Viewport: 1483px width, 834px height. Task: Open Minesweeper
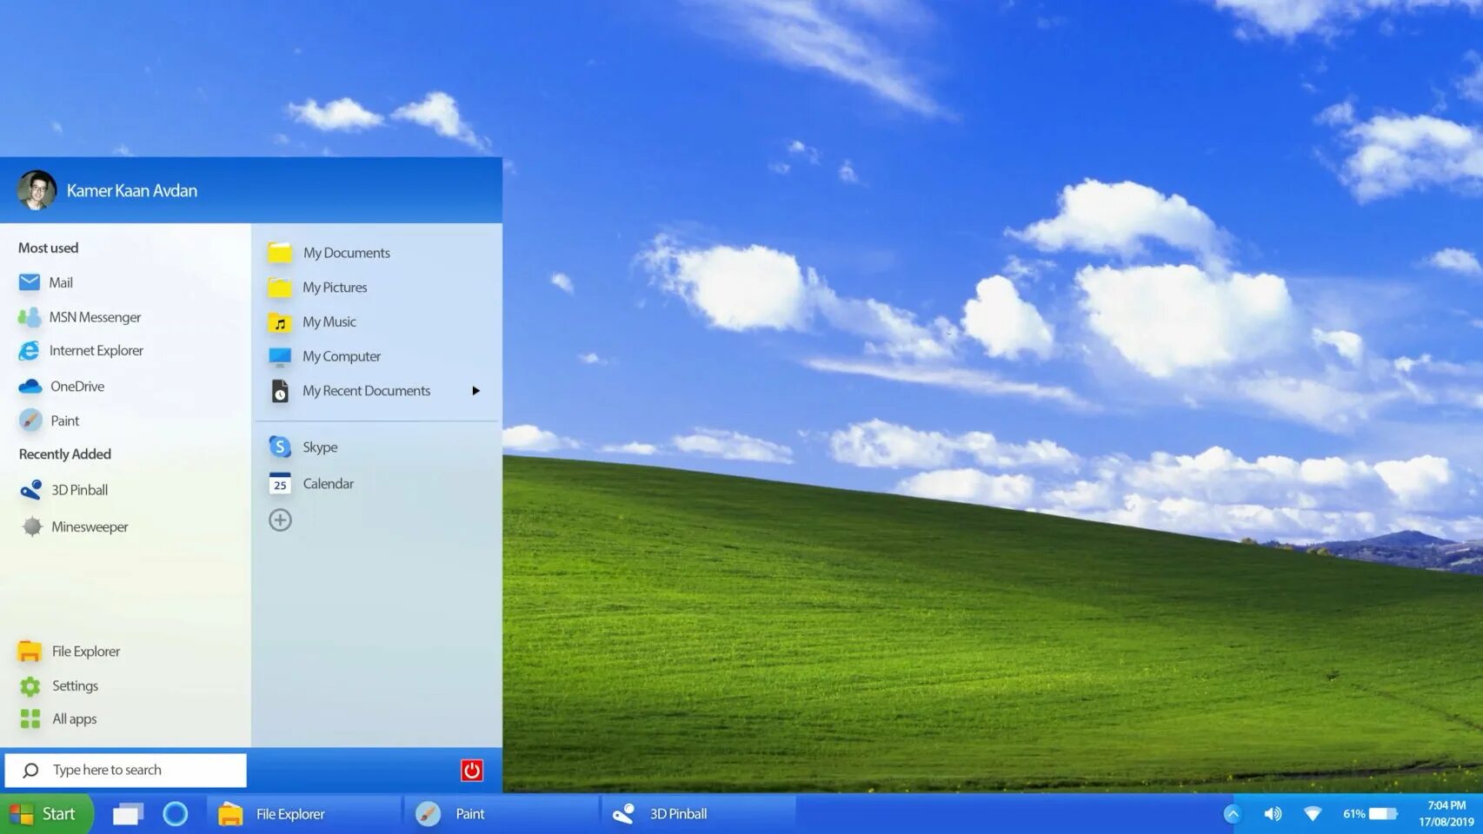tap(89, 526)
